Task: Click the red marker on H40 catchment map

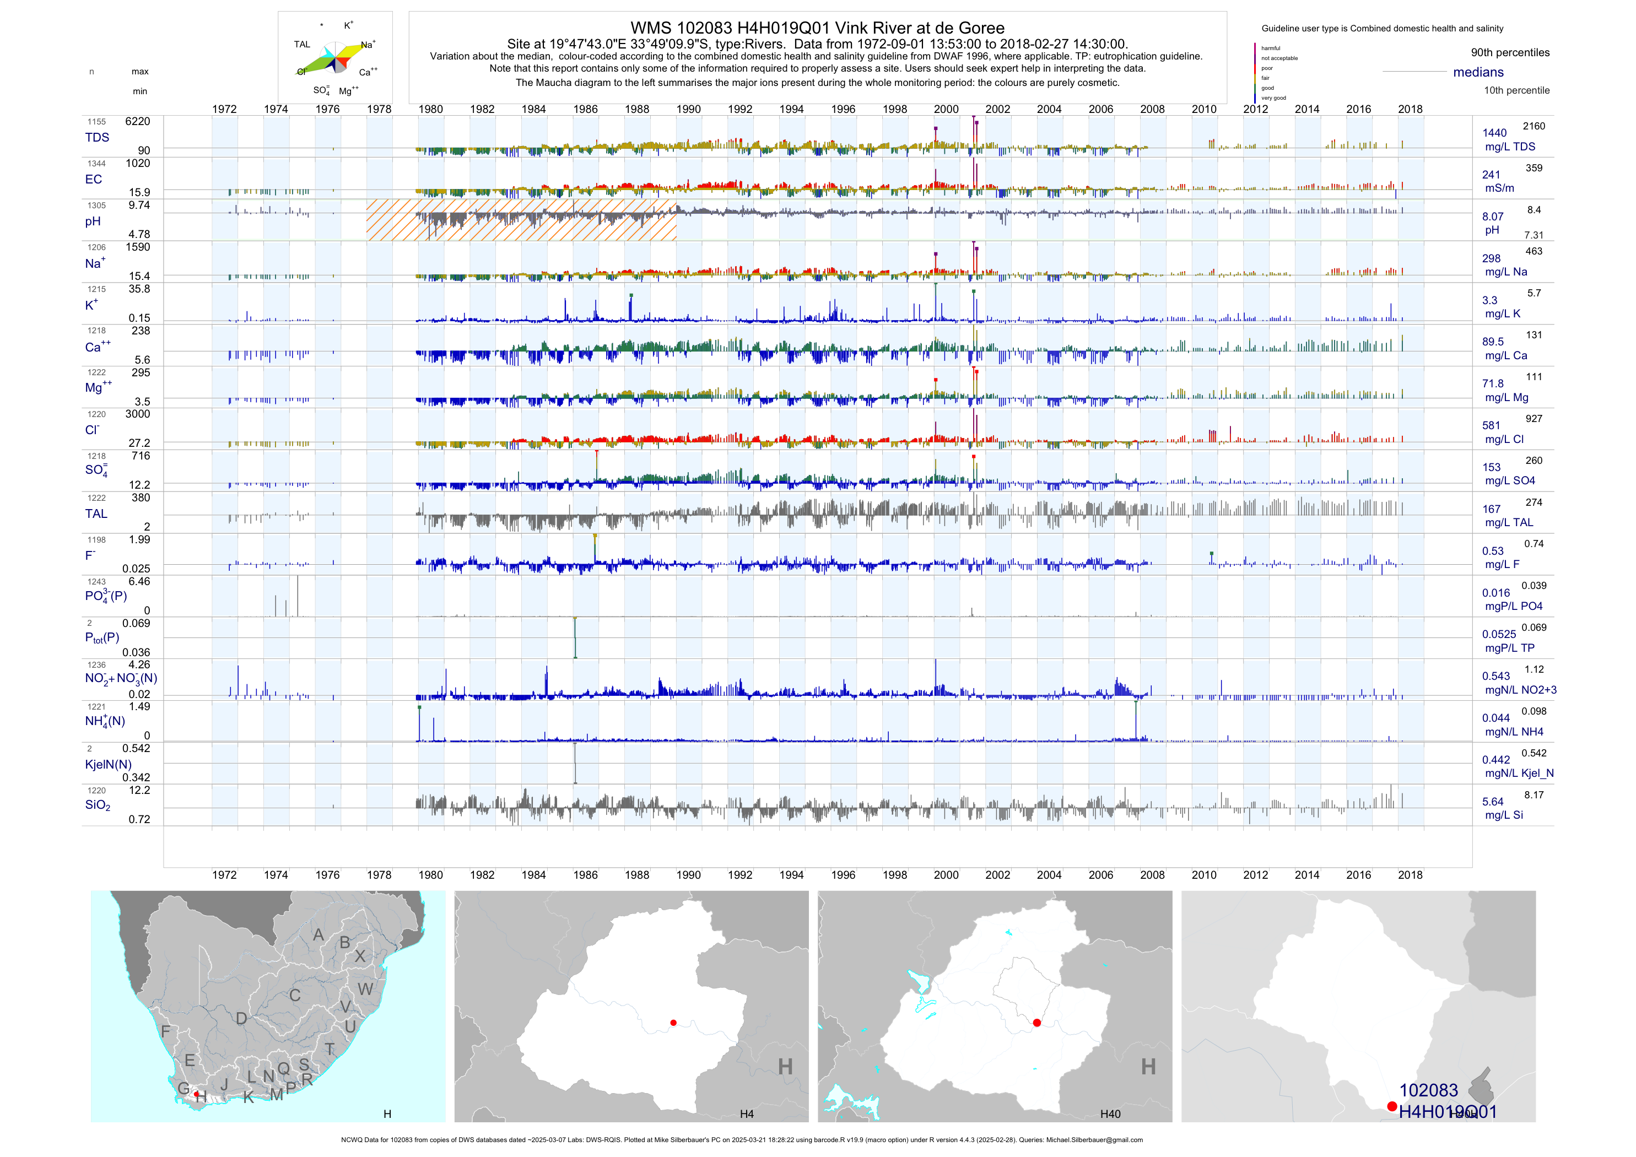Action: [1036, 1023]
